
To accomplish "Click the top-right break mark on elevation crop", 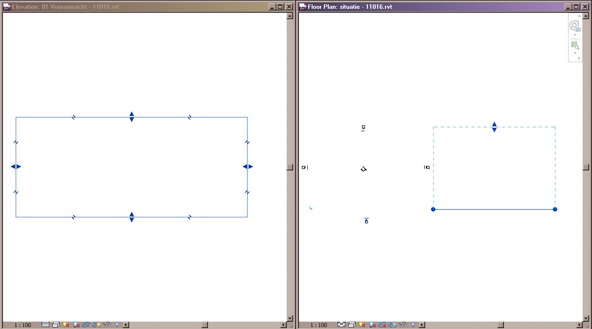I will point(189,117).
